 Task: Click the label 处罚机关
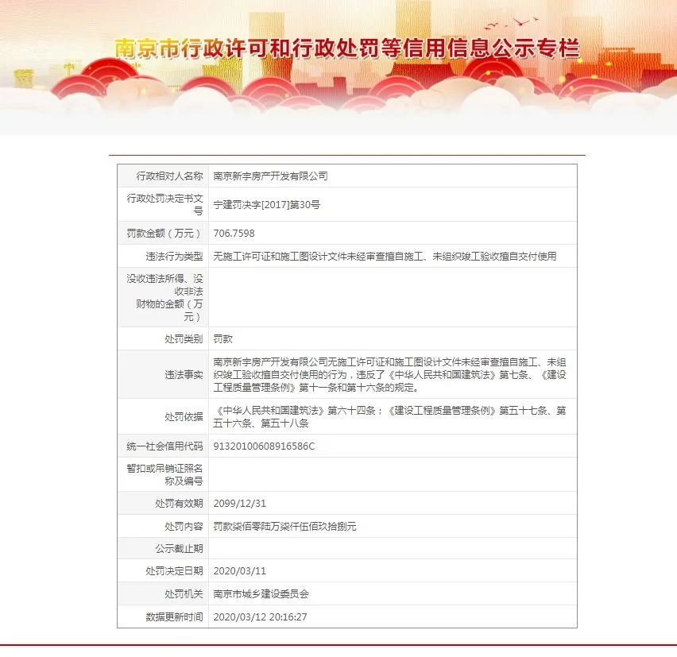[184, 594]
